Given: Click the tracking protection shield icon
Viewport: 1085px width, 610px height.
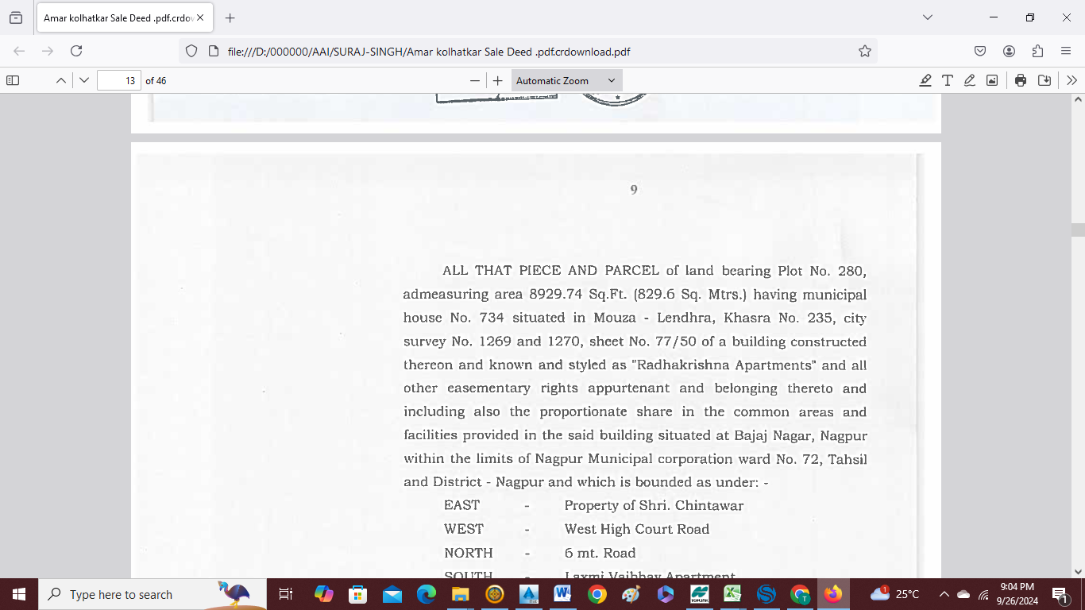Looking at the screenshot, I should click(191, 51).
